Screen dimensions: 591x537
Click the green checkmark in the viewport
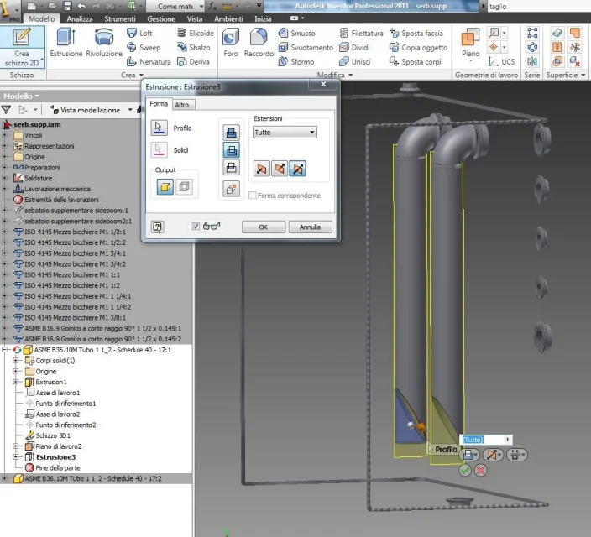(x=465, y=470)
